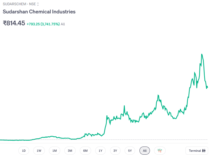Switch chart to 6M range
Image resolution: width=214 pixels, height=157 pixels.
click(85, 151)
